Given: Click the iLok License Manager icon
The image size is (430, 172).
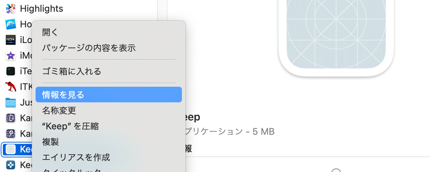Looking at the screenshot, I should pyautogui.click(x=11, y=40).
